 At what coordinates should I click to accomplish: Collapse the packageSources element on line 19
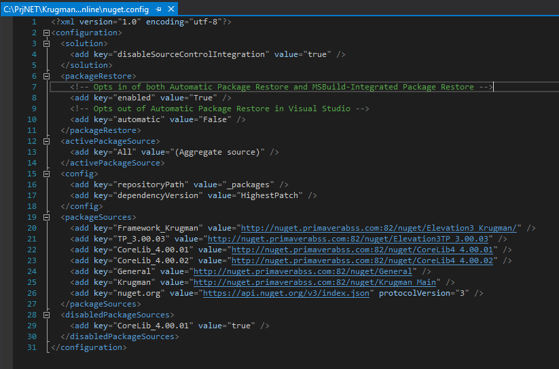click(x=46, y=217)
